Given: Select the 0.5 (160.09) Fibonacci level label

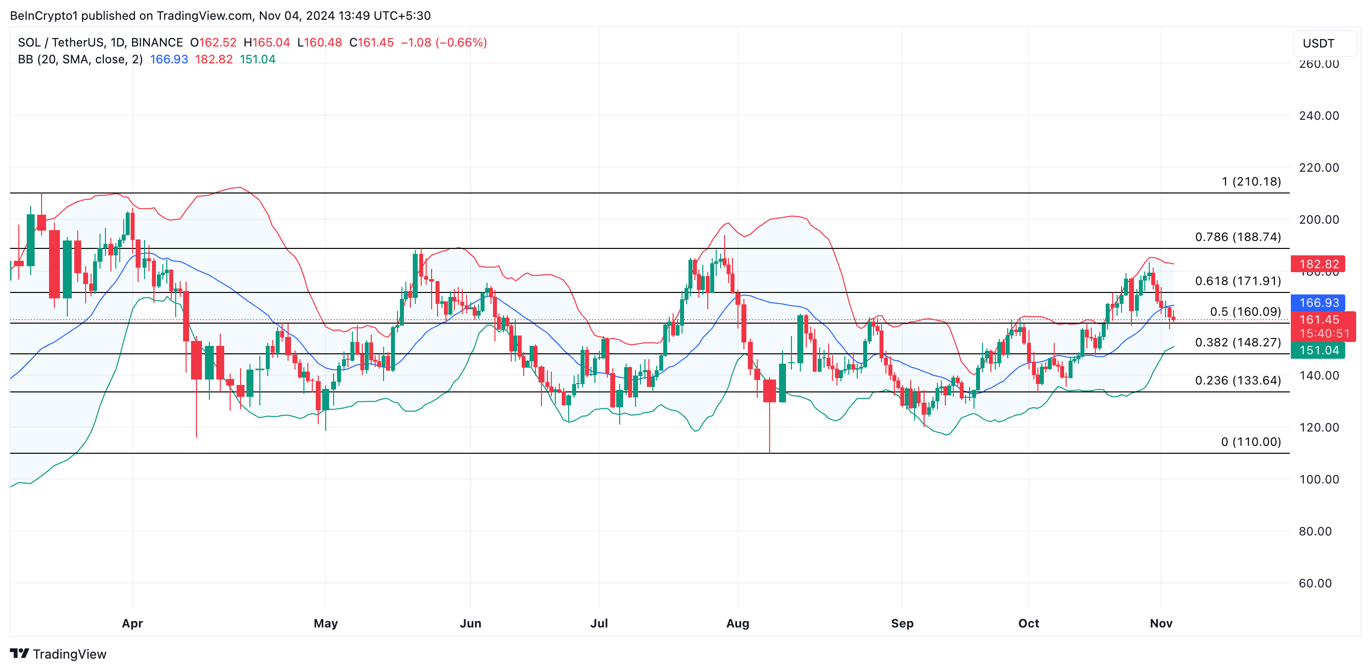Looking at the screenshot, I should (1245, 312).
